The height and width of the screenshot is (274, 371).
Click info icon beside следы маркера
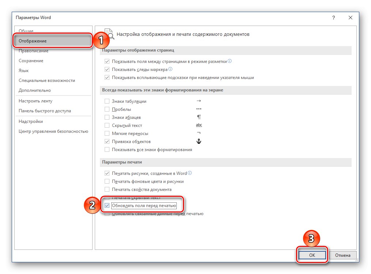(x=170, y=69)
